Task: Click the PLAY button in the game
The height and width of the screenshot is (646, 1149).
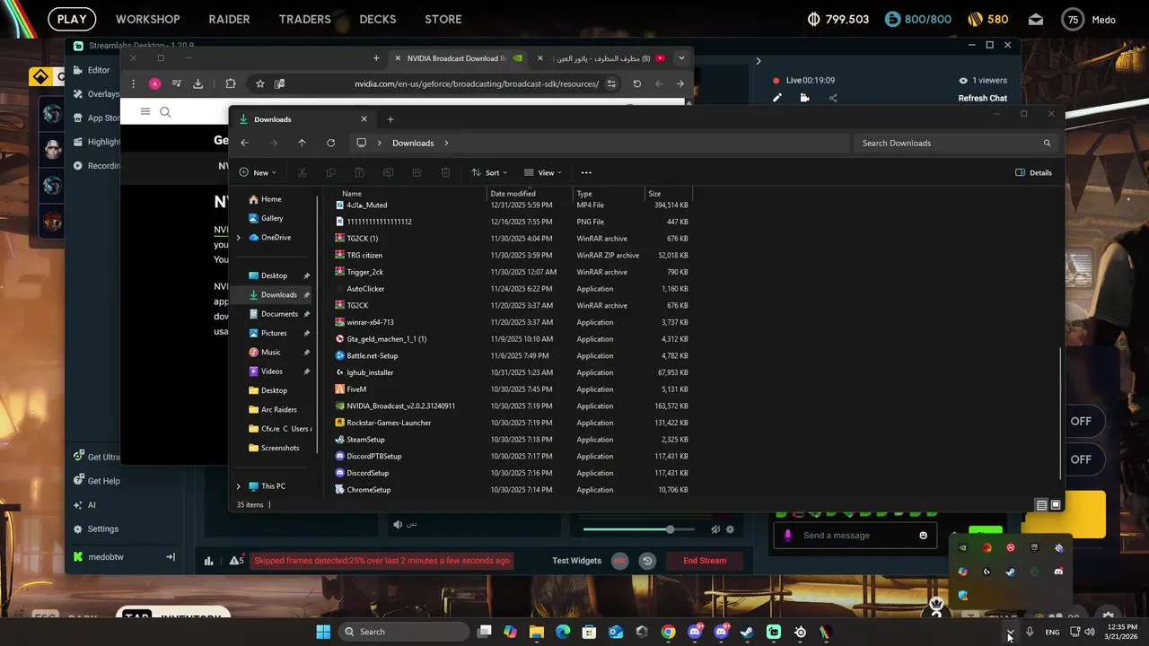Action: (72, 19)
